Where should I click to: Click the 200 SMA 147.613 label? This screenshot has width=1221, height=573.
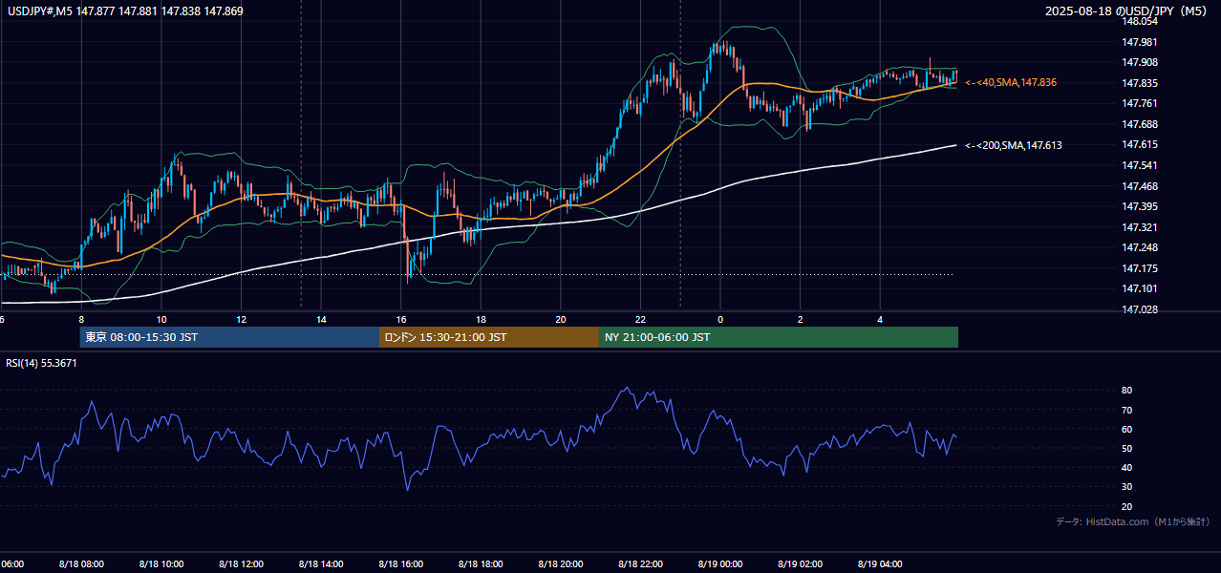pos(1014,145)
